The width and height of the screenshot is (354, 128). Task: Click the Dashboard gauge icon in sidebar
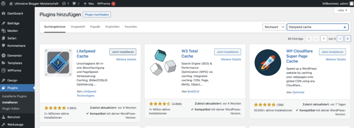click(3, 13)
